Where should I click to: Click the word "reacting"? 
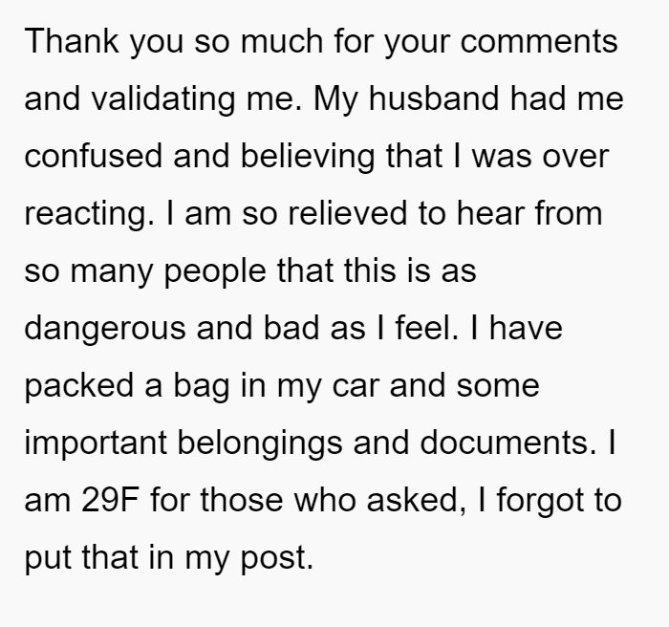click(86, 213)
